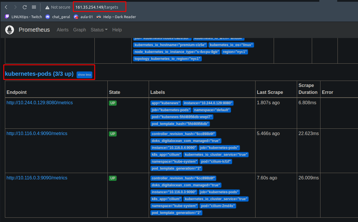Click the 1.807s ago last scrape value
This screenshot has width=358, height=222.
coord(268,103)
